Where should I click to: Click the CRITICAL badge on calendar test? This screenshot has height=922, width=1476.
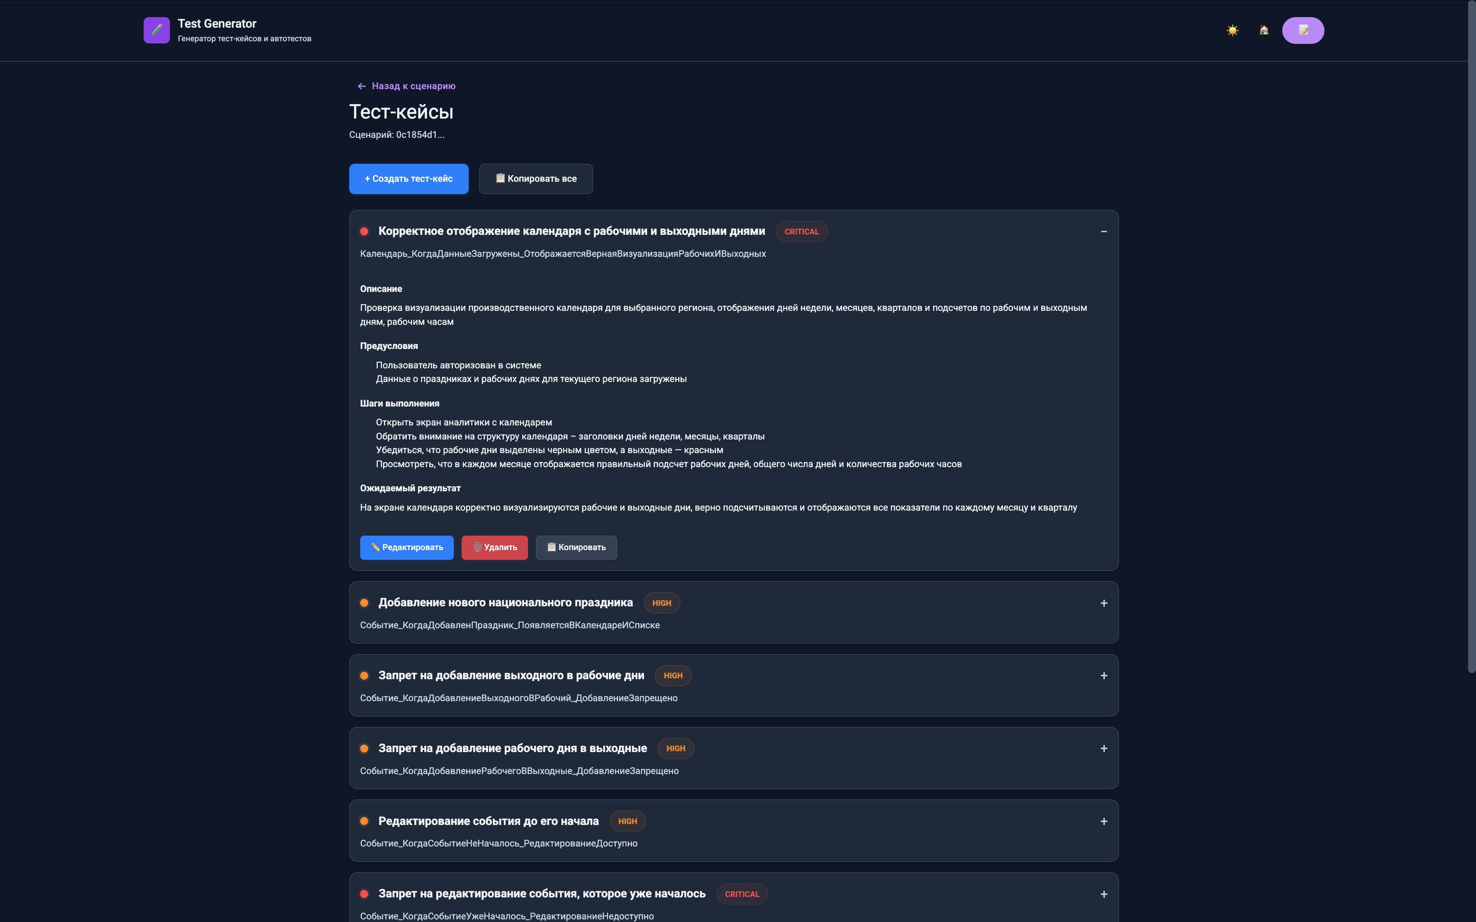tap(801, 232)
